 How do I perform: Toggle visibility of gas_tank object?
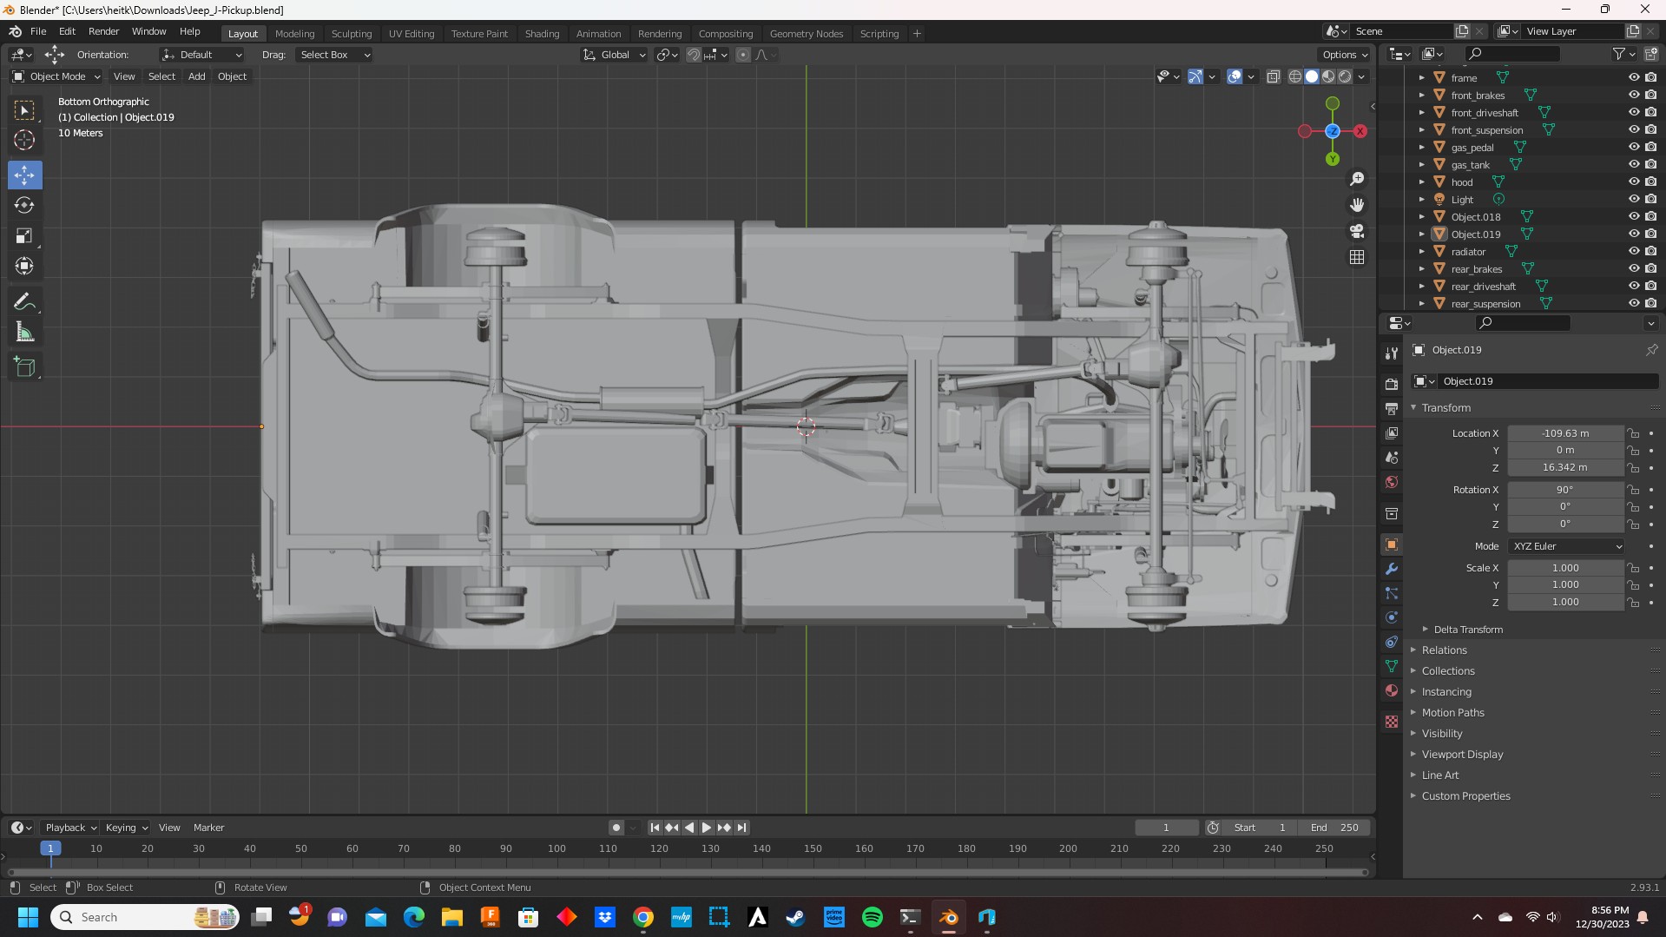tap(1633, 165)
